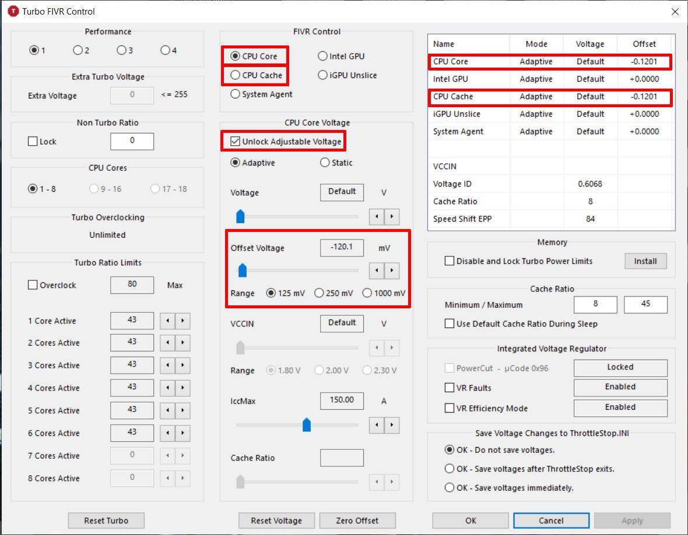The image size is (688, 535).
Task: Select the 250 mV range option
Action: click(x=319, y=293)
